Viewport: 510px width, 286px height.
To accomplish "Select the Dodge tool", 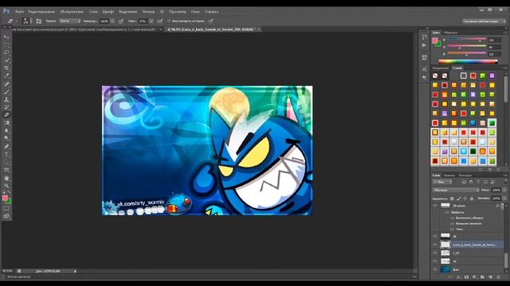I will pyautogui.click(x=6, y=138).
